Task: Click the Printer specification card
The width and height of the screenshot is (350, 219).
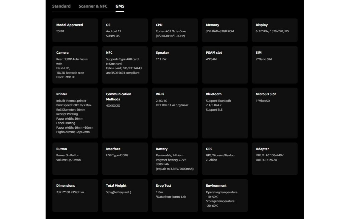Action: (75, 113)
